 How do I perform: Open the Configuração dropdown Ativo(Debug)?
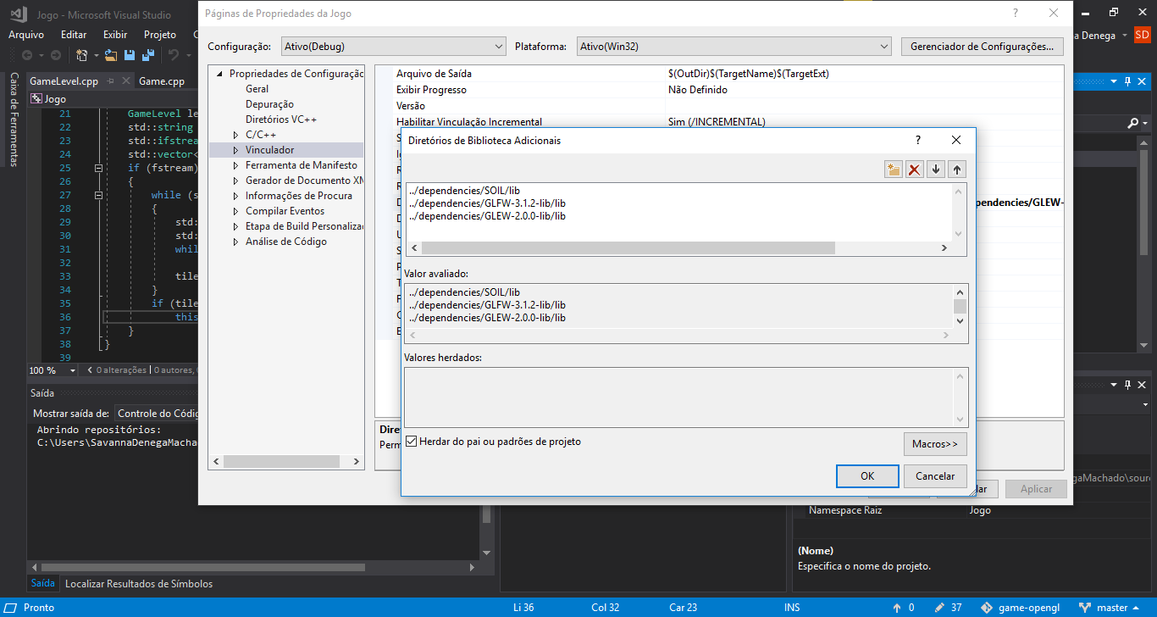click(x=393, y=47)
